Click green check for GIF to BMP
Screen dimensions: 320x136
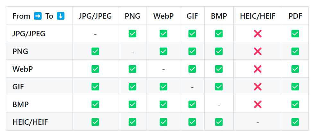[219, 86]
